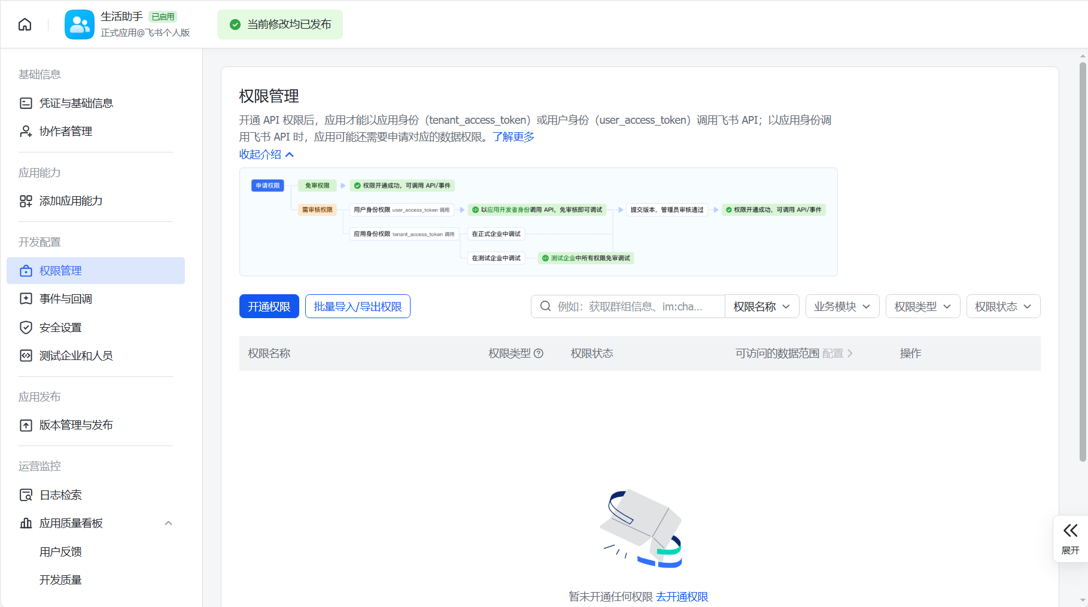This screenshot has width=1088, height=607.
Task: Collapse the 应用质量看板 sidebar group
Action: [168, 523]
